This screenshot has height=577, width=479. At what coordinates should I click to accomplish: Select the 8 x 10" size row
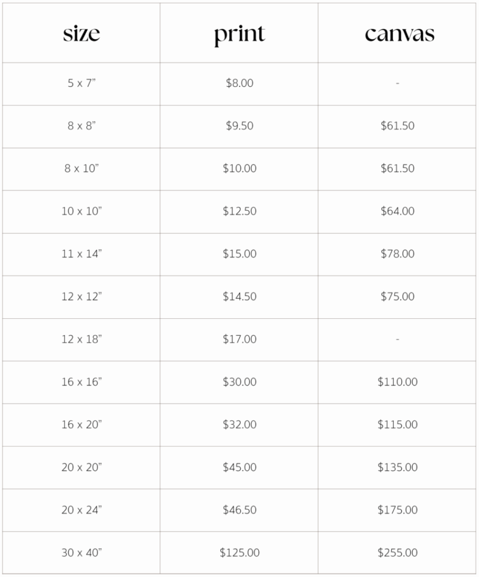pos(82,168)
